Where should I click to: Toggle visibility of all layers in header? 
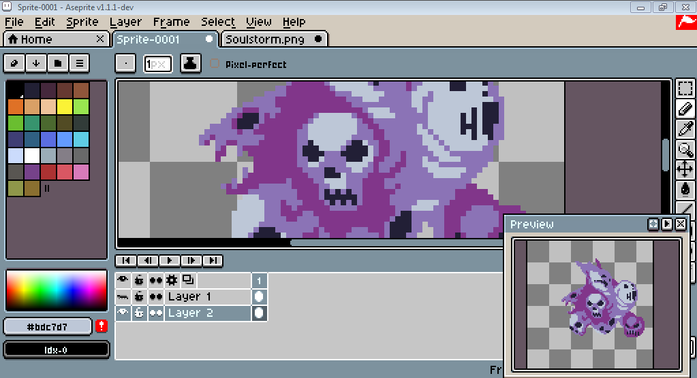123,280
